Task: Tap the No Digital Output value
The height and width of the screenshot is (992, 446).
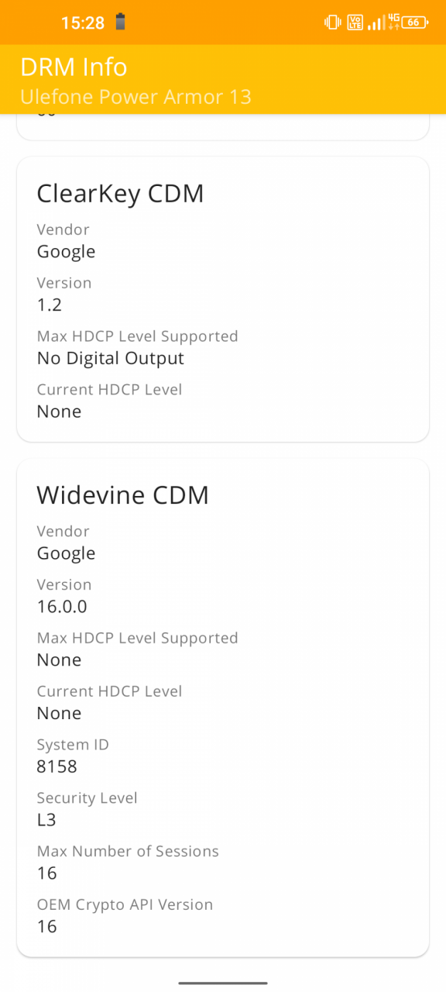Action: (x=111, y=358)
